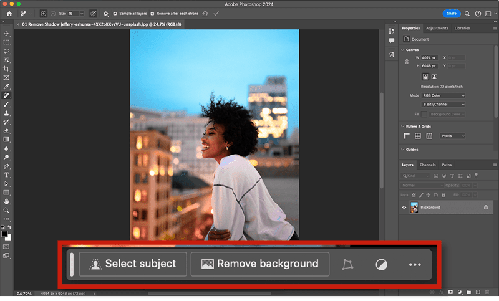Click Remove background in contextual bar
This screenshot has width=499, height=301.
pos(260,264)
